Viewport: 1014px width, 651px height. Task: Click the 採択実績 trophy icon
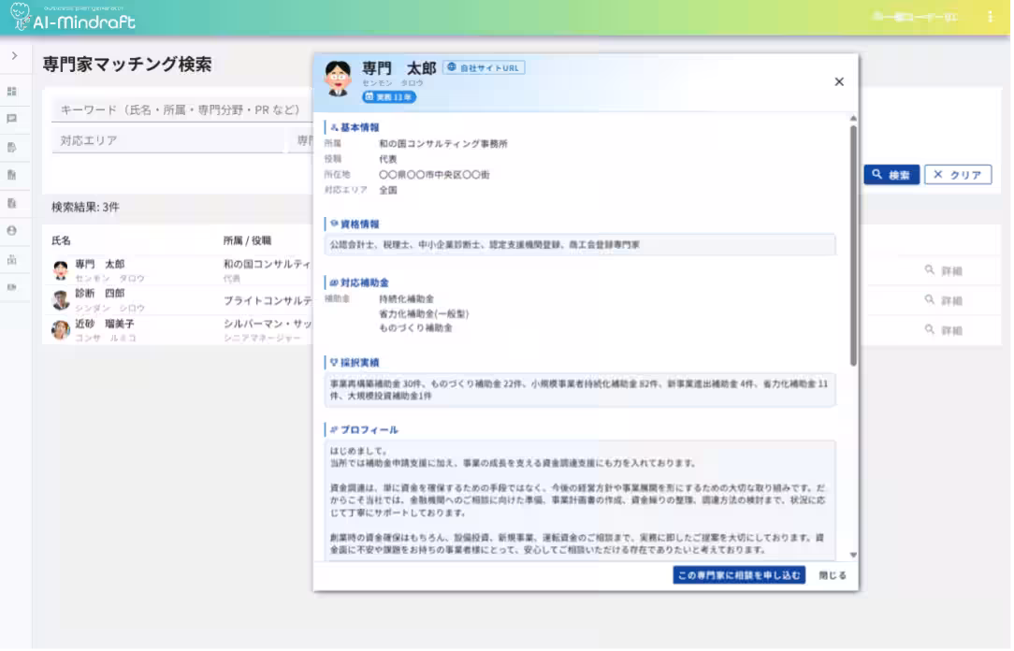[335, 363]
